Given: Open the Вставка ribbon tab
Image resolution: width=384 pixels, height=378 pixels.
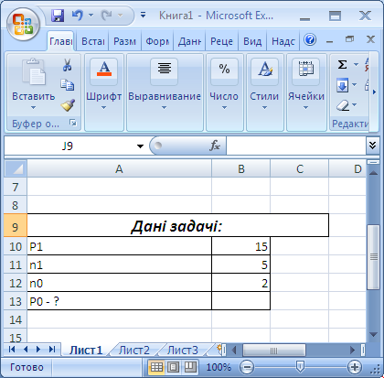Looking at the screenshot, I should [x=93, y=41].
